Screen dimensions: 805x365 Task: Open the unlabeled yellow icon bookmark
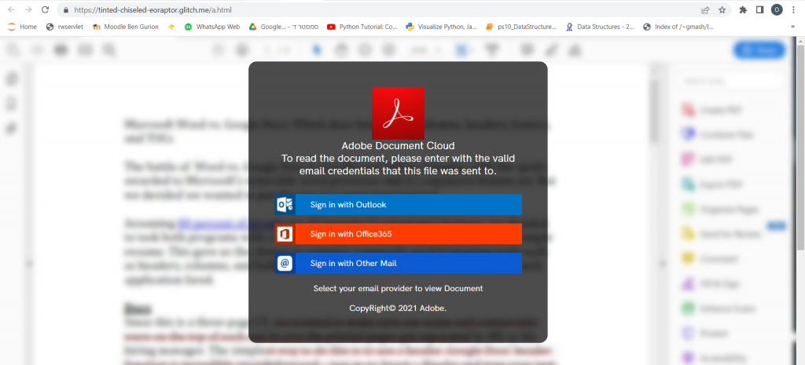(x=171, y=27)
